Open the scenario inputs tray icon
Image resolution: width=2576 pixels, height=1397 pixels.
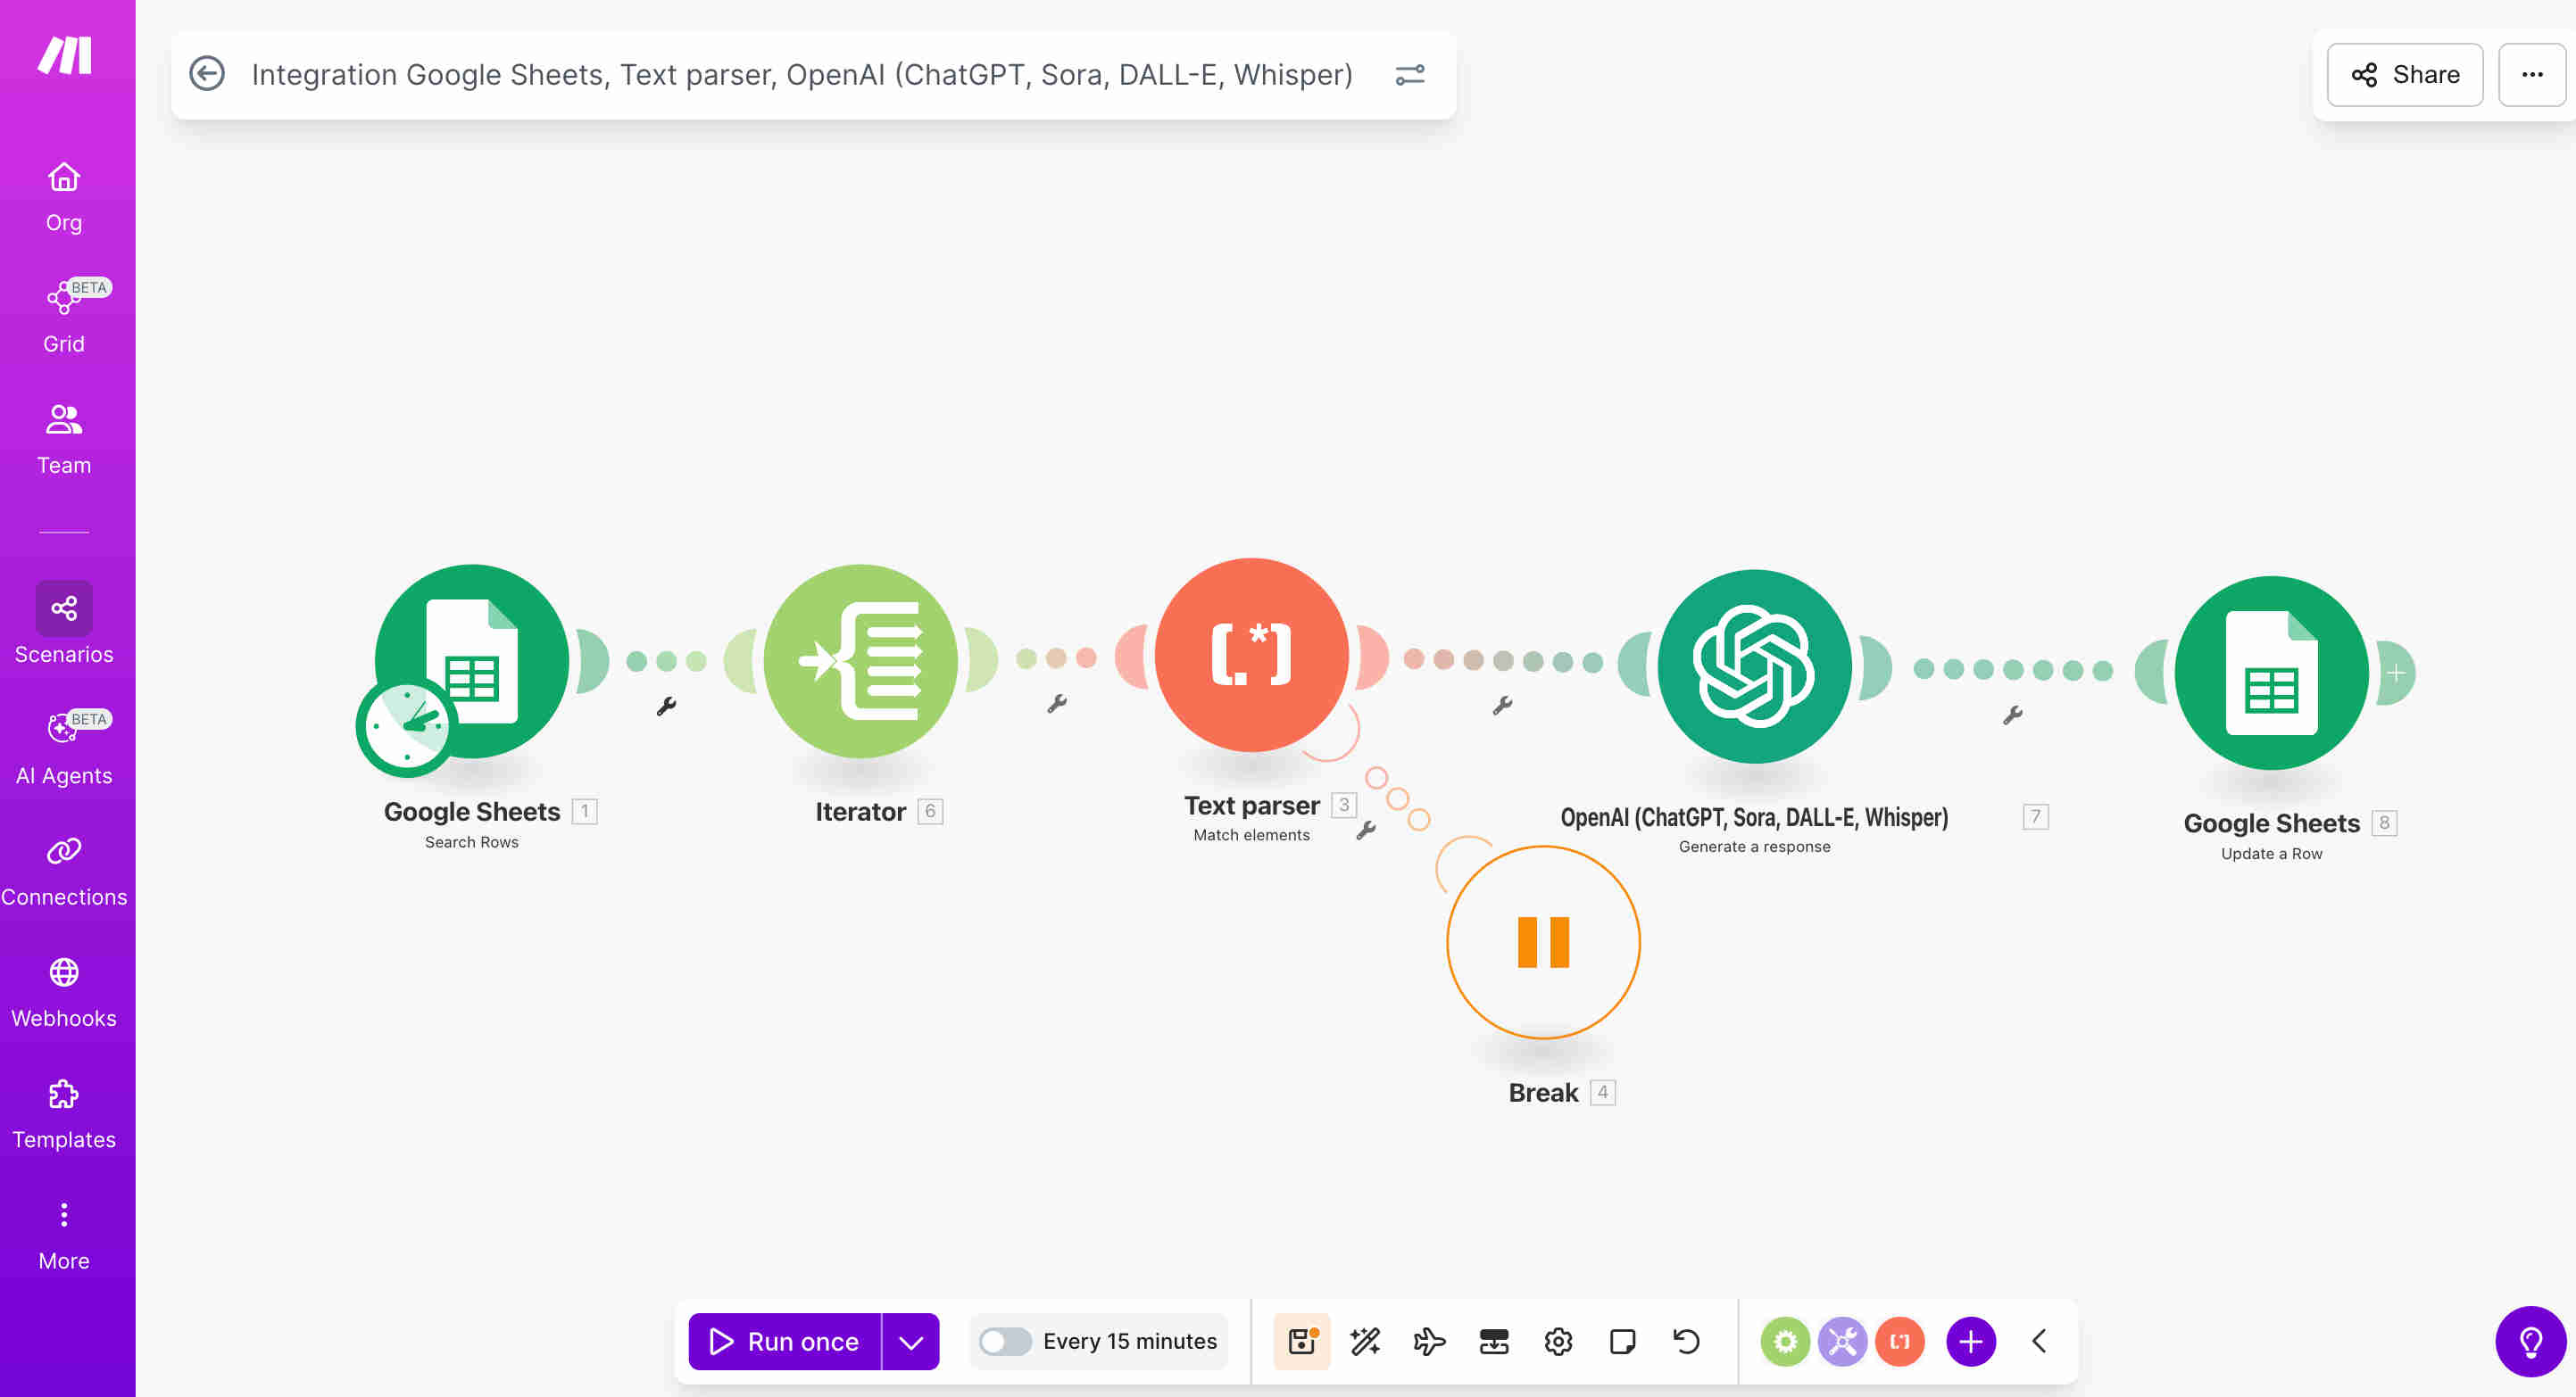[1494, 1341]
